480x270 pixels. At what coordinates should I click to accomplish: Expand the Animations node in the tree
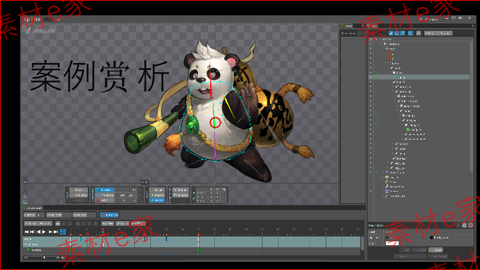(384, 187)
